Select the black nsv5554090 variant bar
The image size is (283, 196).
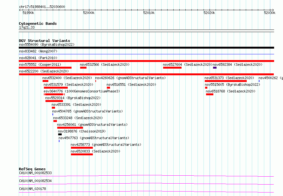146,48
